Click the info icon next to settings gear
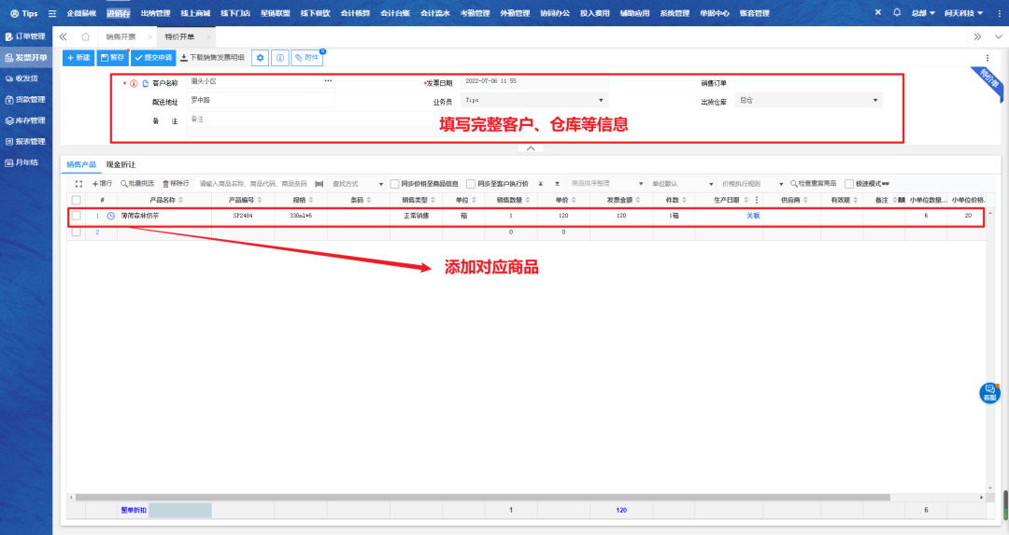 click(279, 58)
